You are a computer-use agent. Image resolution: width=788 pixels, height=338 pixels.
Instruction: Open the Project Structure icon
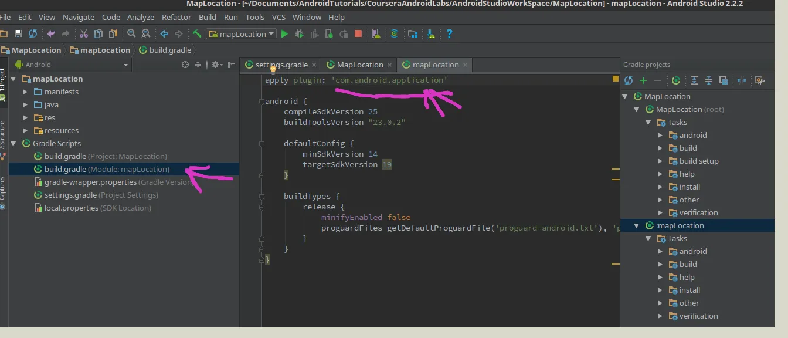(x=413, y=34)
